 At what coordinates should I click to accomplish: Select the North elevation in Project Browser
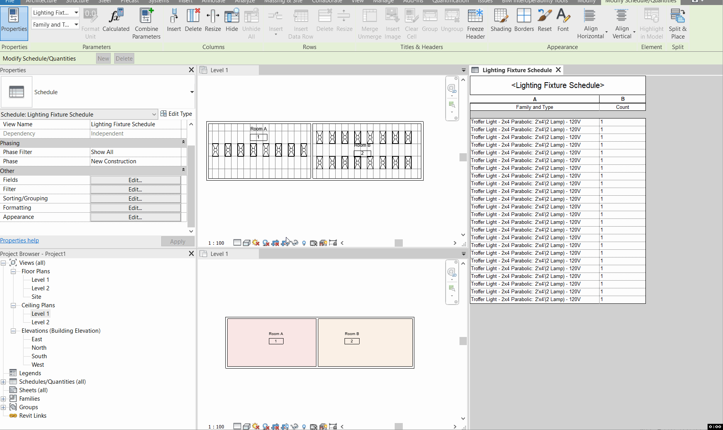[39, 348]
